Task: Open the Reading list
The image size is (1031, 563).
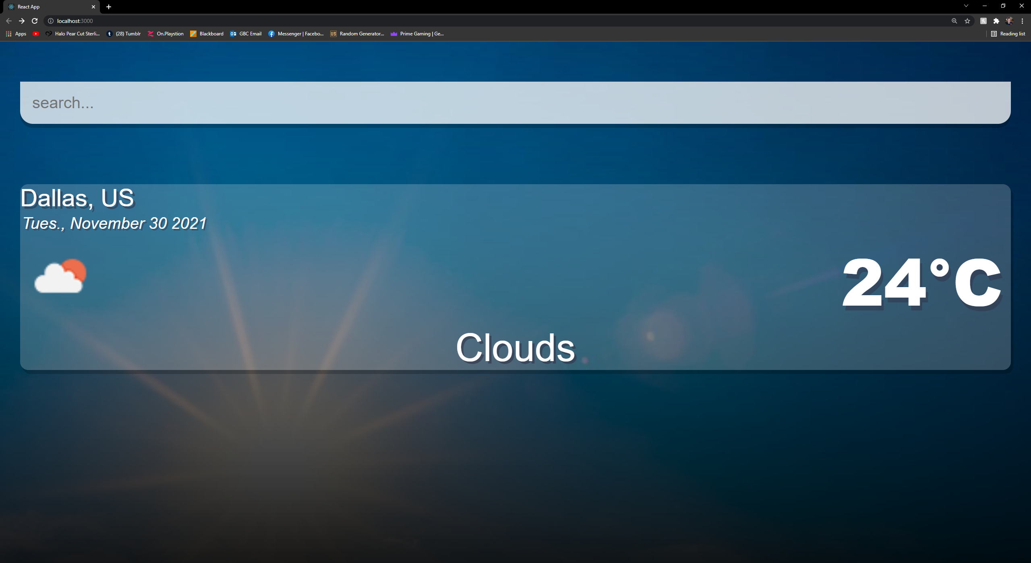Action: [x=1008, y=34]
